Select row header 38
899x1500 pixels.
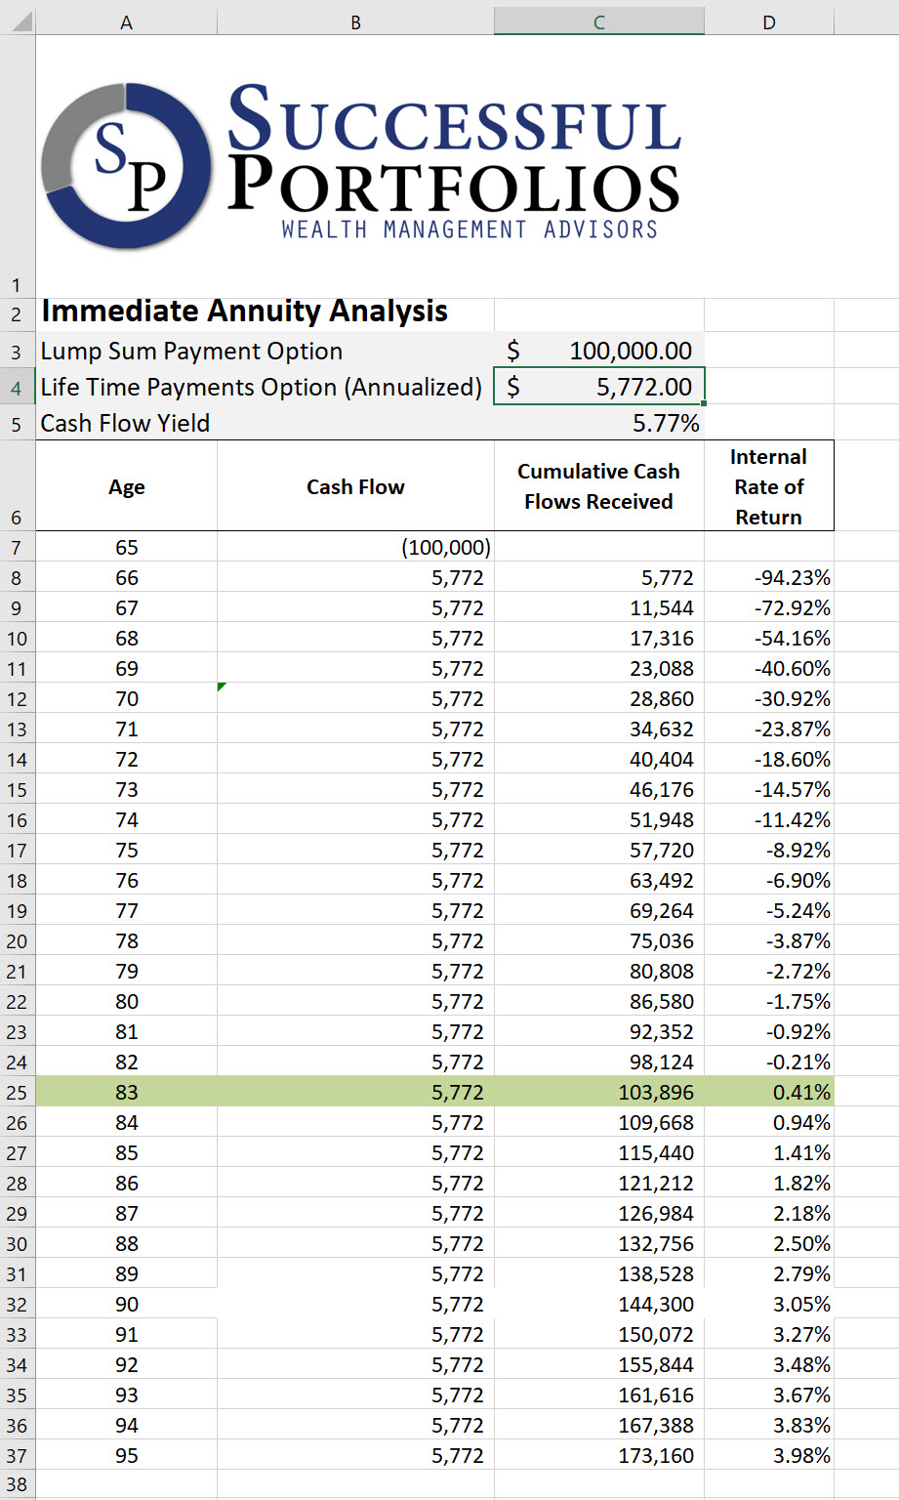coord(17,1485)
